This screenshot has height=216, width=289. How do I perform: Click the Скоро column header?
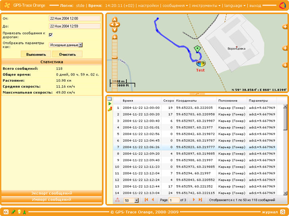click(x=168, y=101)
